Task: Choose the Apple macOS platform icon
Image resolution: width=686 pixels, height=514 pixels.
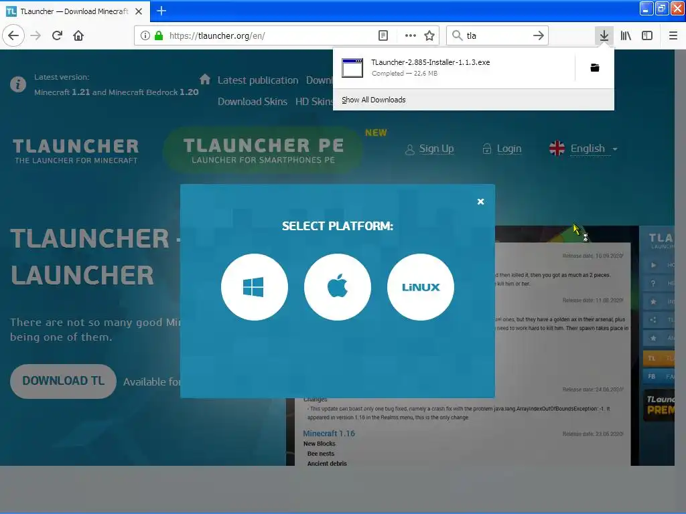Action: coord(338,287)
